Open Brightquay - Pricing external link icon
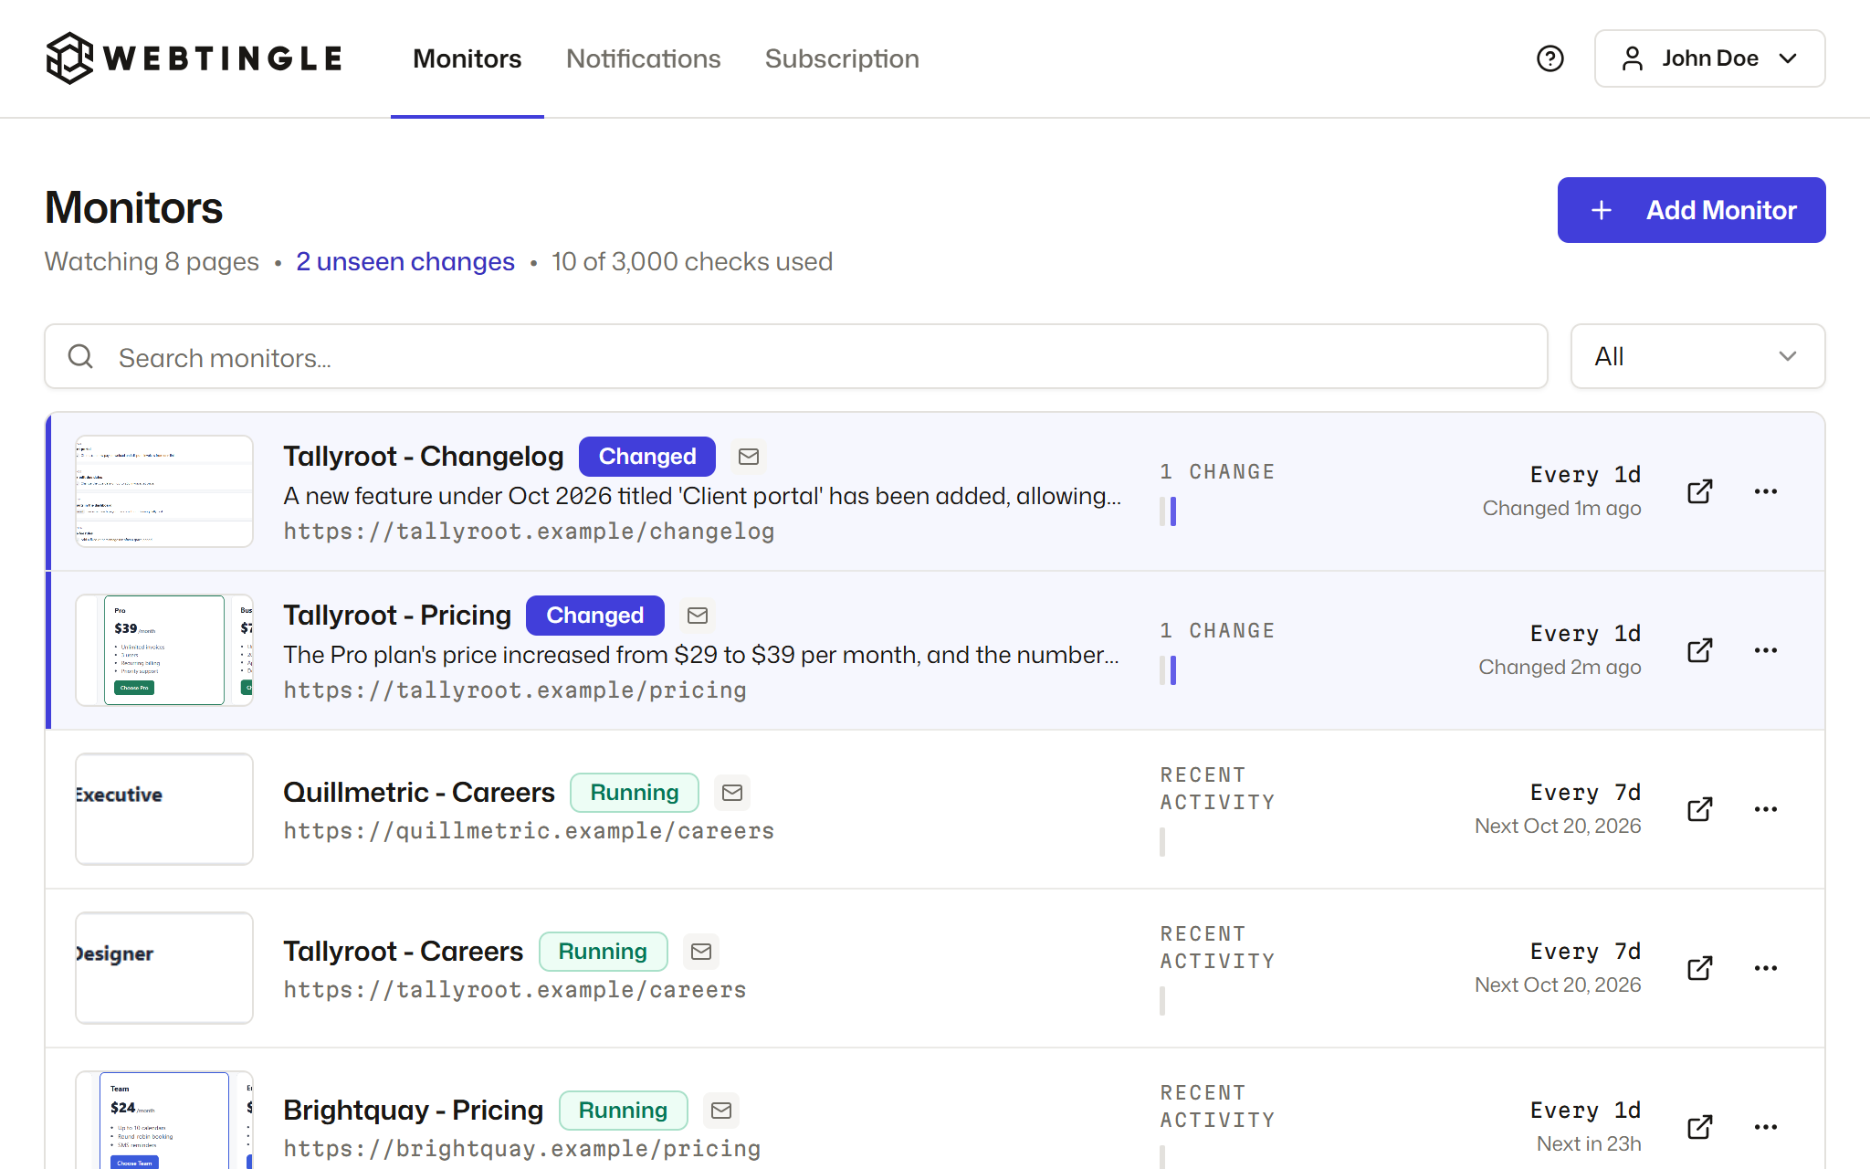The width and height of the screenshot is (1870, 1169). click(1699, 1127)
